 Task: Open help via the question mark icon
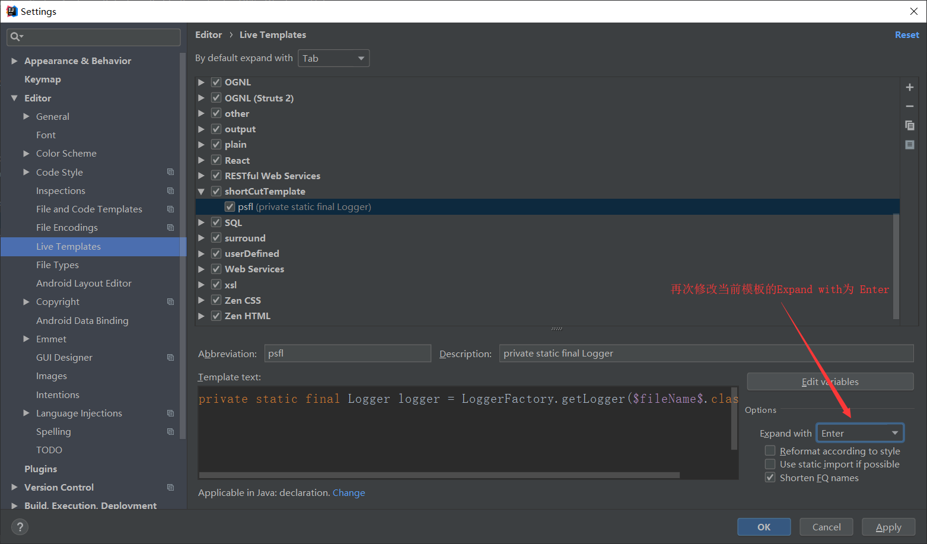pyautogui.click(x=20, y=527)
